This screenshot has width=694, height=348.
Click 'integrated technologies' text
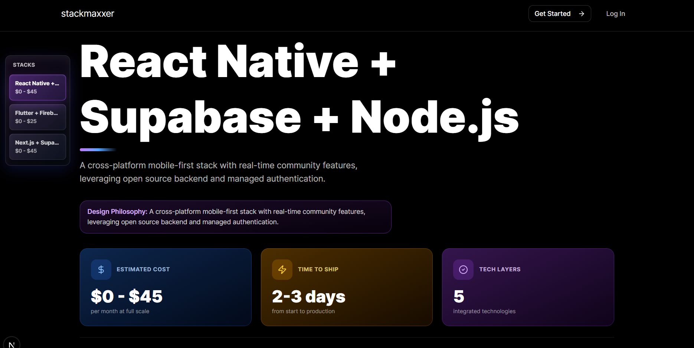click(484, 311)
